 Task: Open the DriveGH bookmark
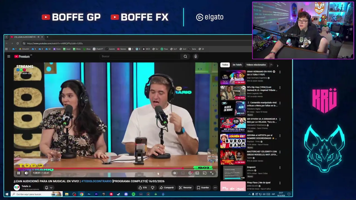[24, 49]
